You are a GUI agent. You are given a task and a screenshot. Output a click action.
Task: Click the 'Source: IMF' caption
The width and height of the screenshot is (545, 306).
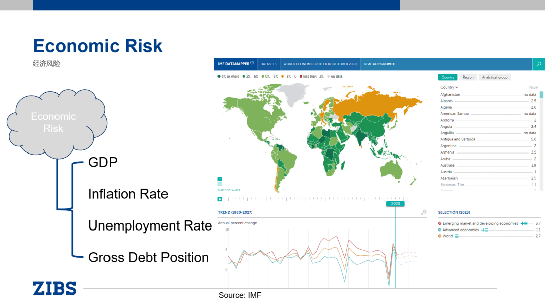(x=240, y=295)
